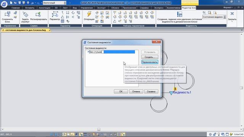Select the base point parameter icon
The width and height of the screenshot is (244, 137).
[68, 21]
